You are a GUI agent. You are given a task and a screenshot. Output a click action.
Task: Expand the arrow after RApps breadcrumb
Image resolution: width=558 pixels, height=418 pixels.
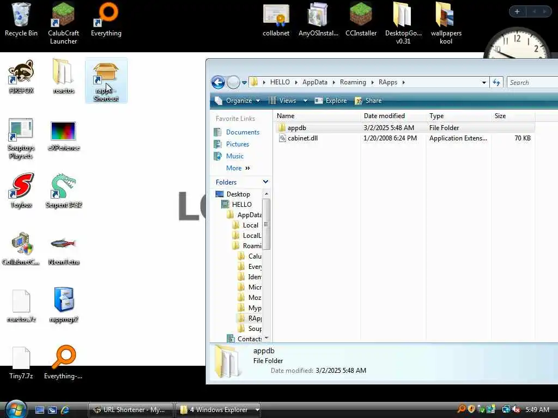404,83
